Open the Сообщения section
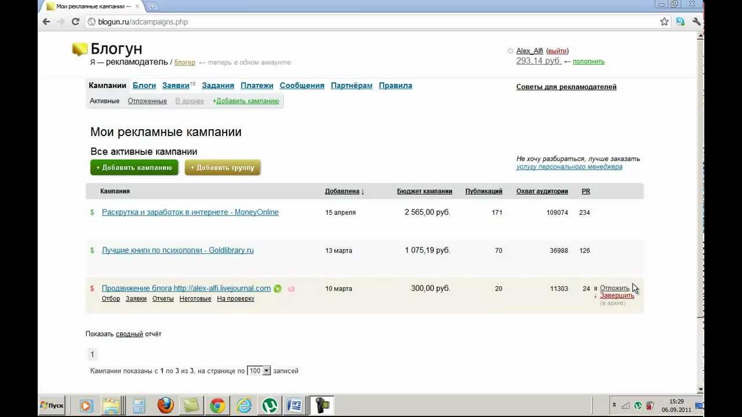Image resolution: width=742 pixels, height=417 pixels. point(302,85)
